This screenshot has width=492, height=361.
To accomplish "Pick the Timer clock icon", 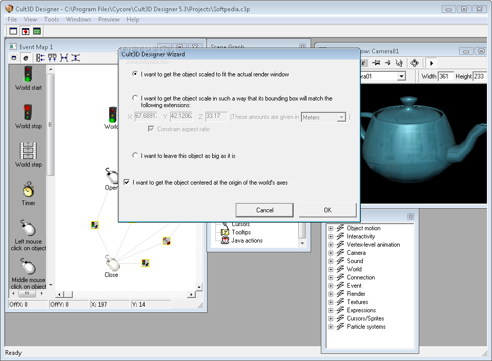I will pos(28,189).
